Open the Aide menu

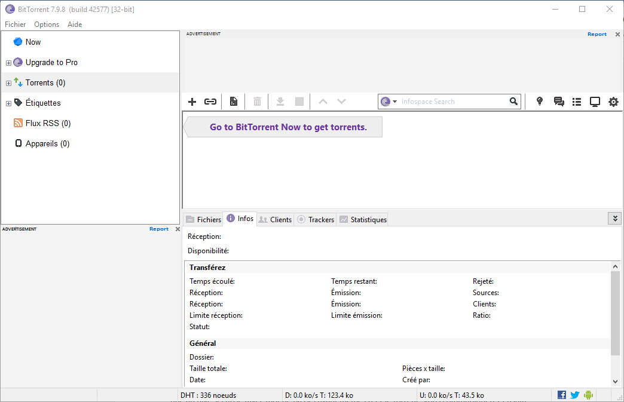click(x=75, y=24)
